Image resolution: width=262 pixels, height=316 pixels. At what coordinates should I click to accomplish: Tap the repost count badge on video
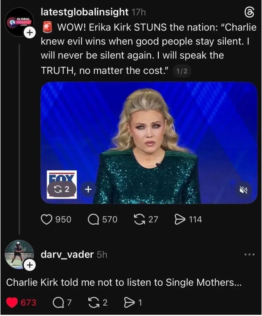point(62,189)
